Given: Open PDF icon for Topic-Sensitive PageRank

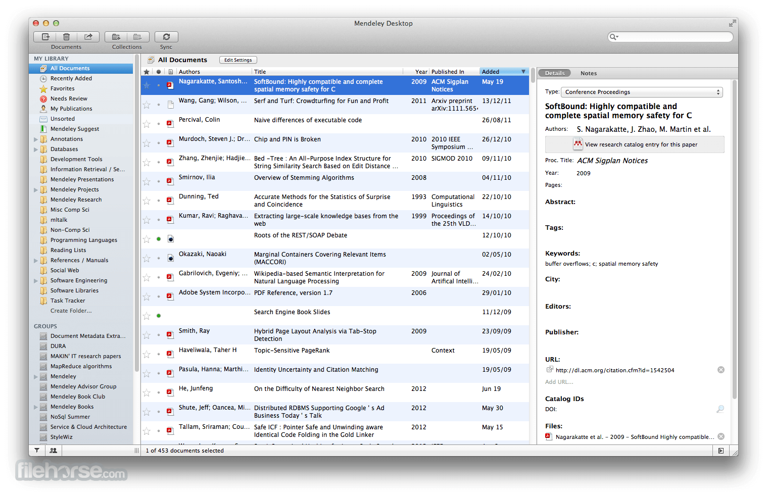Looking at the screenshot, I should click(170, 354).
